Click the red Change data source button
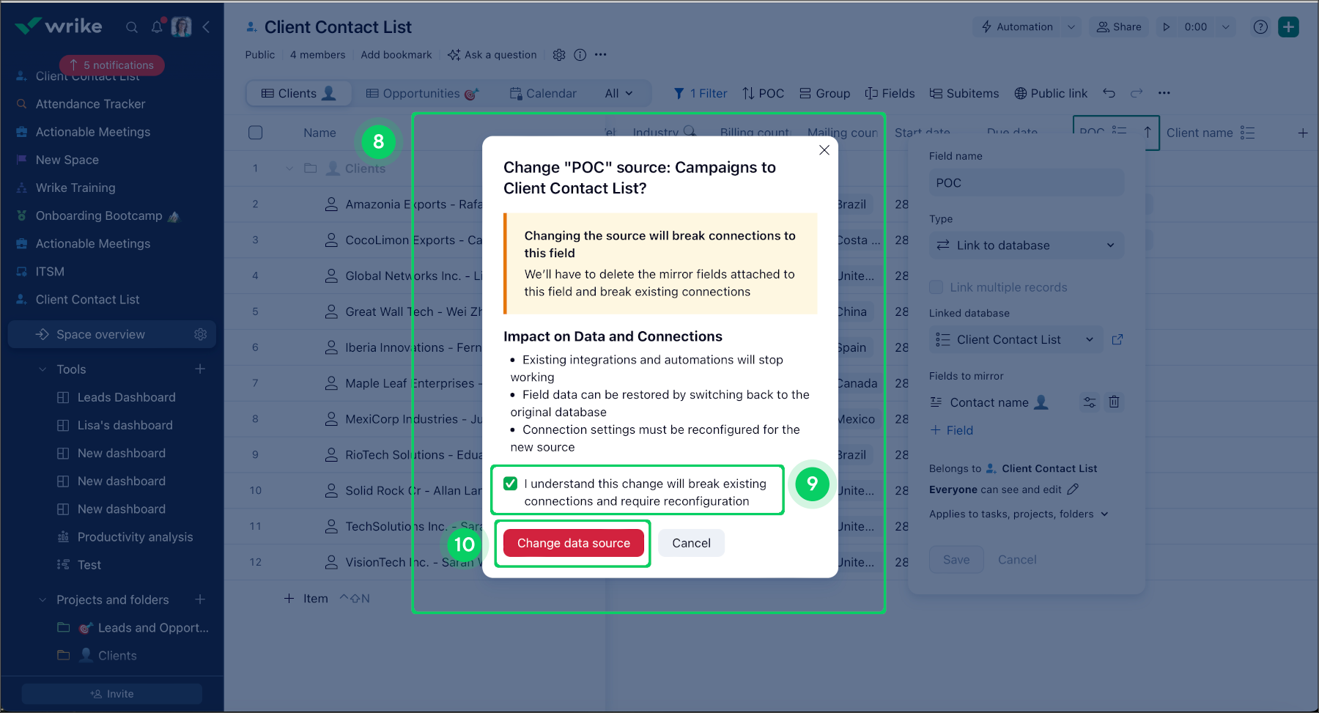 [573, 543]
